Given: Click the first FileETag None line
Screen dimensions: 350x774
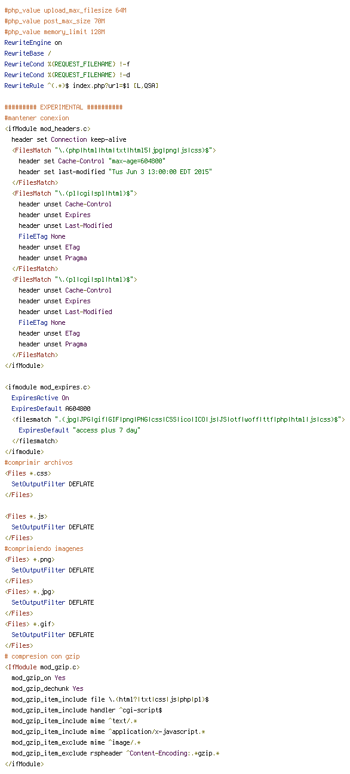Looking at the screenshot, I should pyautogui.click(x=42, y=236).
